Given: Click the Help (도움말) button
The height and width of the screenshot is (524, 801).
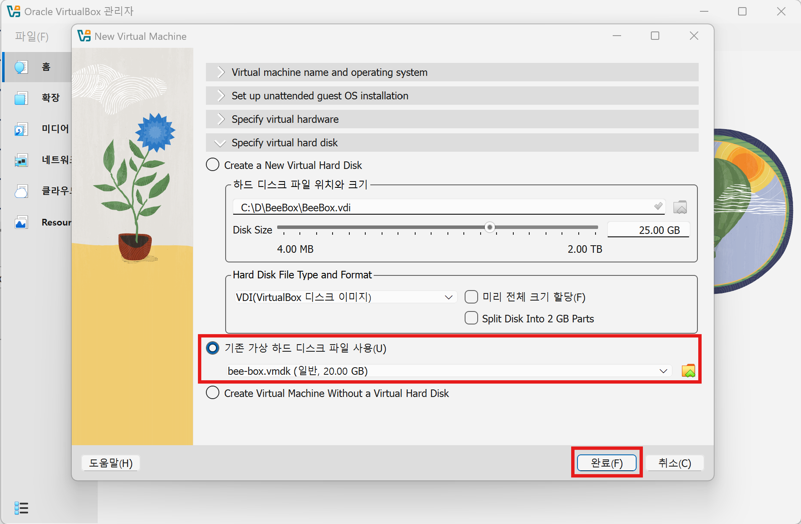Looking at the screenshot, I should click(x=111, y=463).
